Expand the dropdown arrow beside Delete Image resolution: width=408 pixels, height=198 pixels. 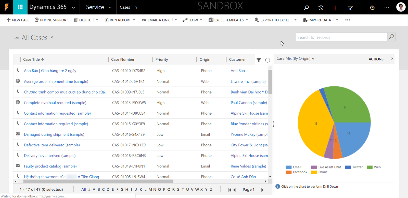(x=97, y=20)
